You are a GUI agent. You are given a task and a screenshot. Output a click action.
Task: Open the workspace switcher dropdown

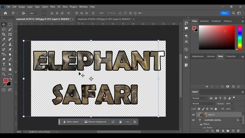click(x=239, y=13)
